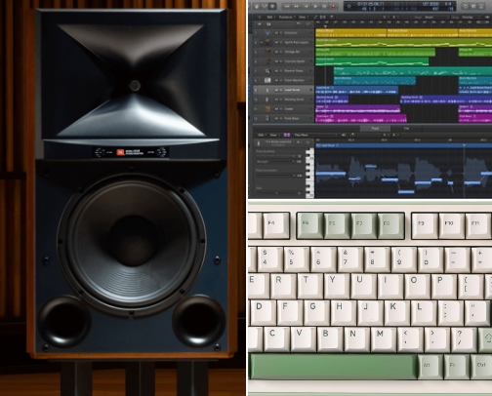Click the Fast Forward transport button
Viewport: 492px width, 396px height.
297,6
